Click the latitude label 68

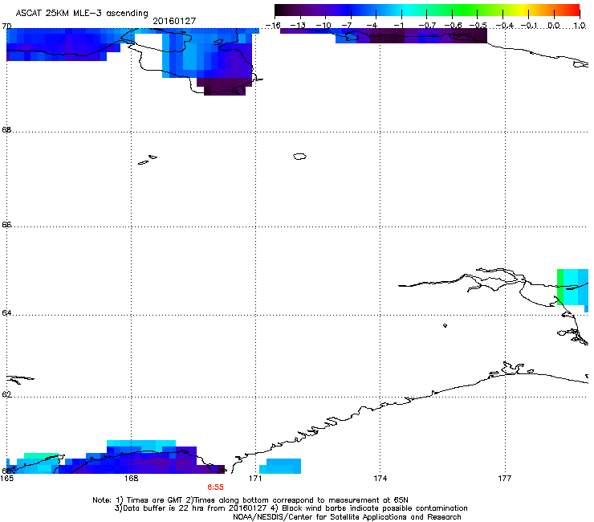pos(6,130)
